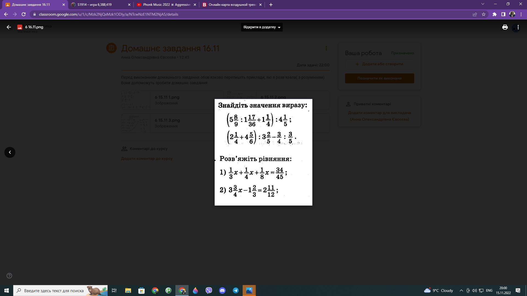Viewport: 527px width, 296px height.
Task: Toggle the Chrome side panel icon
Action: 503,14
